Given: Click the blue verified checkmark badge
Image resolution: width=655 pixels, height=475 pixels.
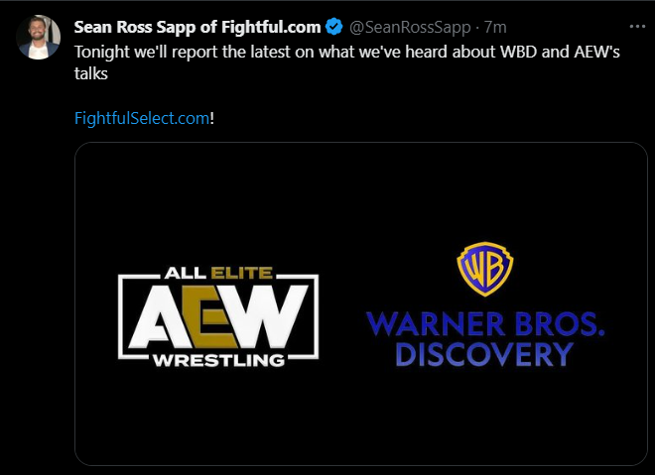Looking at the screenshot, I should tap(334, 27).
